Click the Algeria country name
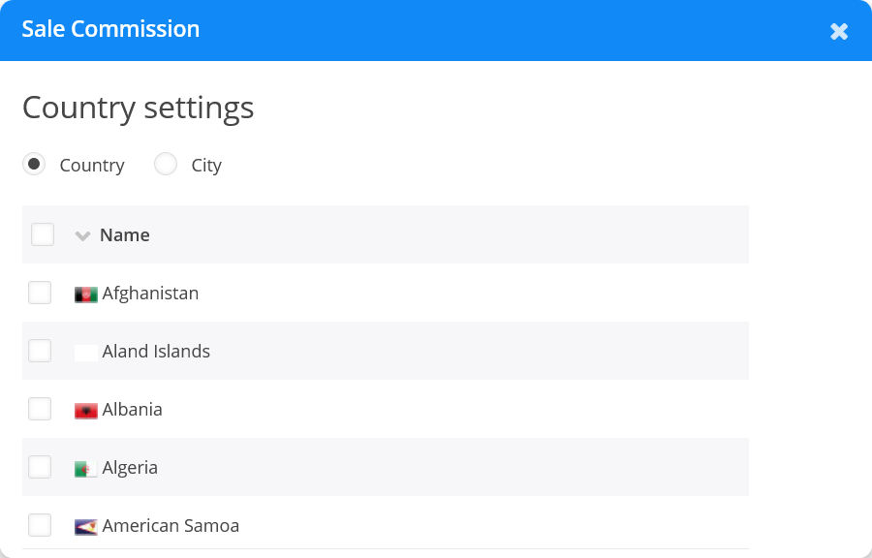The image size is (872, 558). [130, 467]
